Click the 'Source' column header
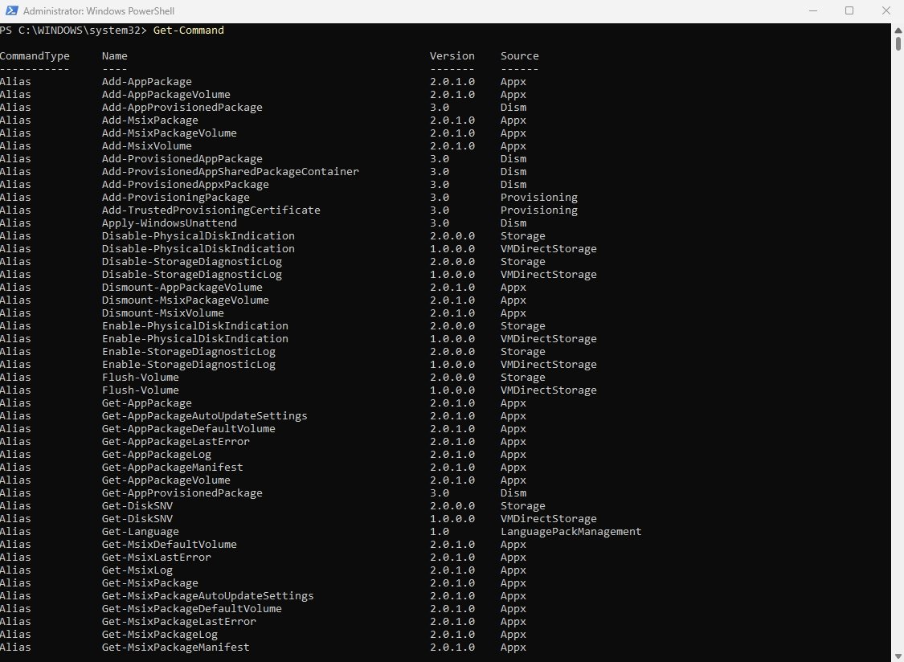 coord(519,56)
